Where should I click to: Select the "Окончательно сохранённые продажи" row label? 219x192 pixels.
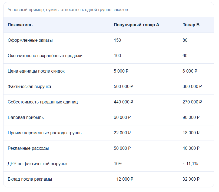click(45, 56)
